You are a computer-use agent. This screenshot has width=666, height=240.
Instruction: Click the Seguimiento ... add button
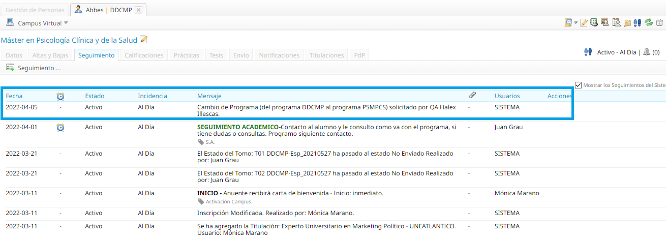(x=34, y=68)
